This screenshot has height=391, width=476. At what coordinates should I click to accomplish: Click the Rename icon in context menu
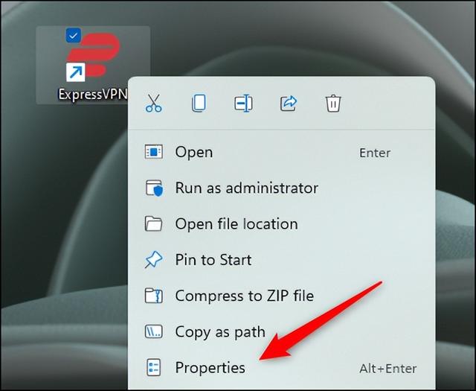pyautogui.click(x=243, y=104)
